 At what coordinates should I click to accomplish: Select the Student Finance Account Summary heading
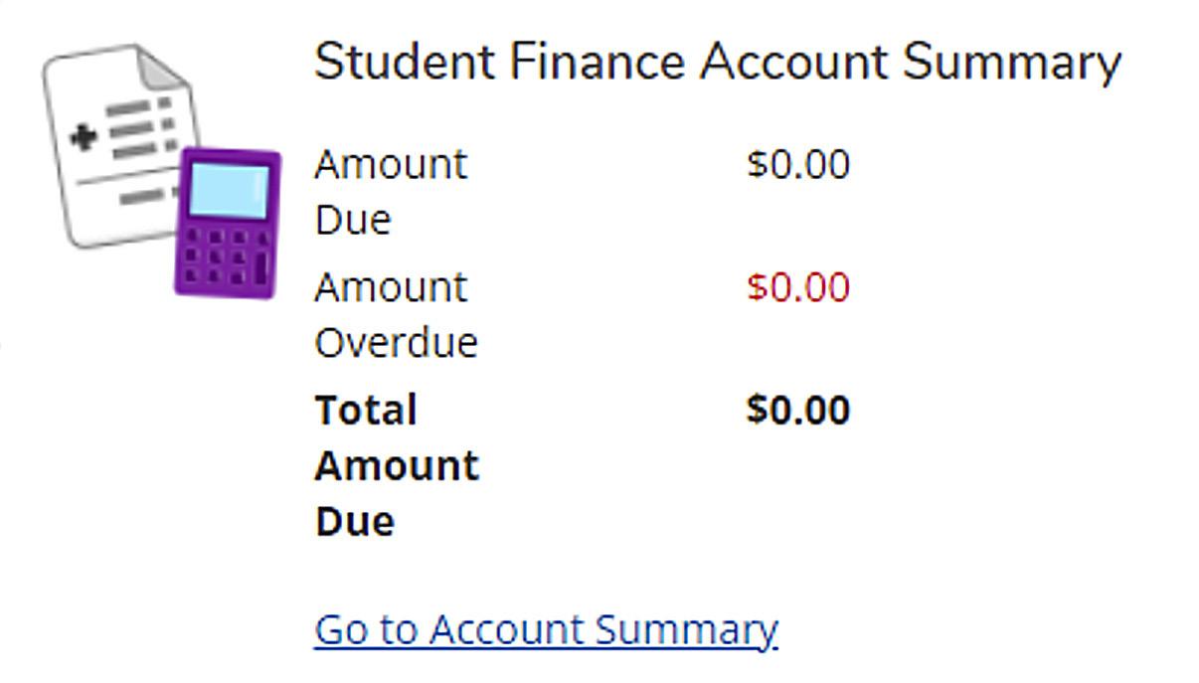(x=717, y=63)
